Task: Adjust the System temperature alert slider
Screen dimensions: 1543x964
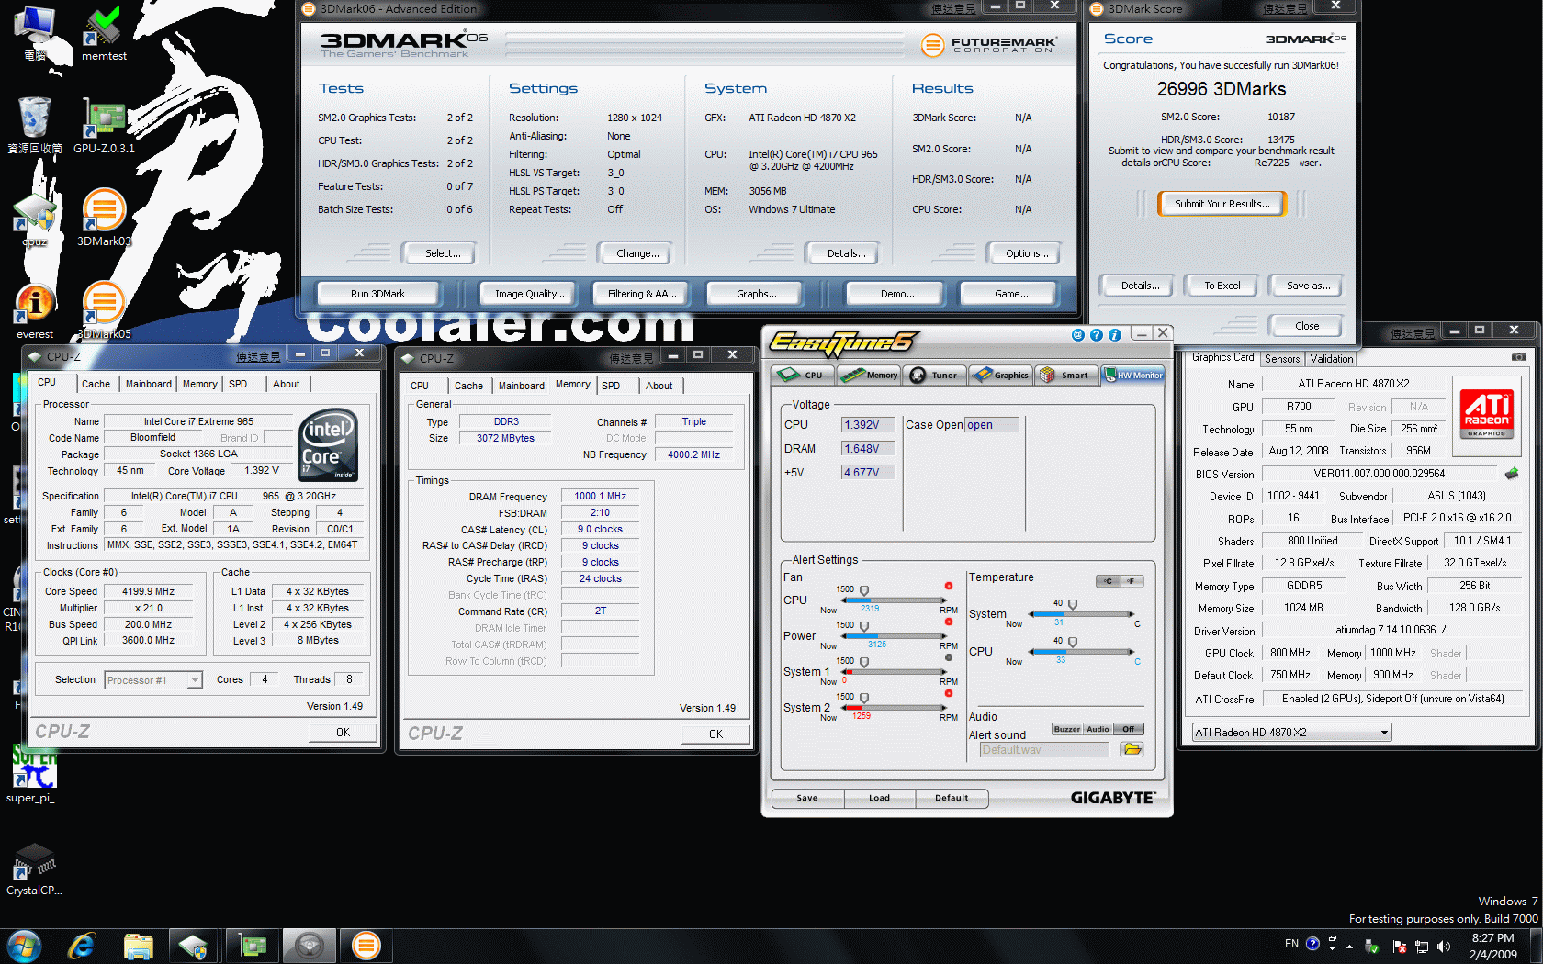Action: pyautogui.click(x=1073, y=605)
